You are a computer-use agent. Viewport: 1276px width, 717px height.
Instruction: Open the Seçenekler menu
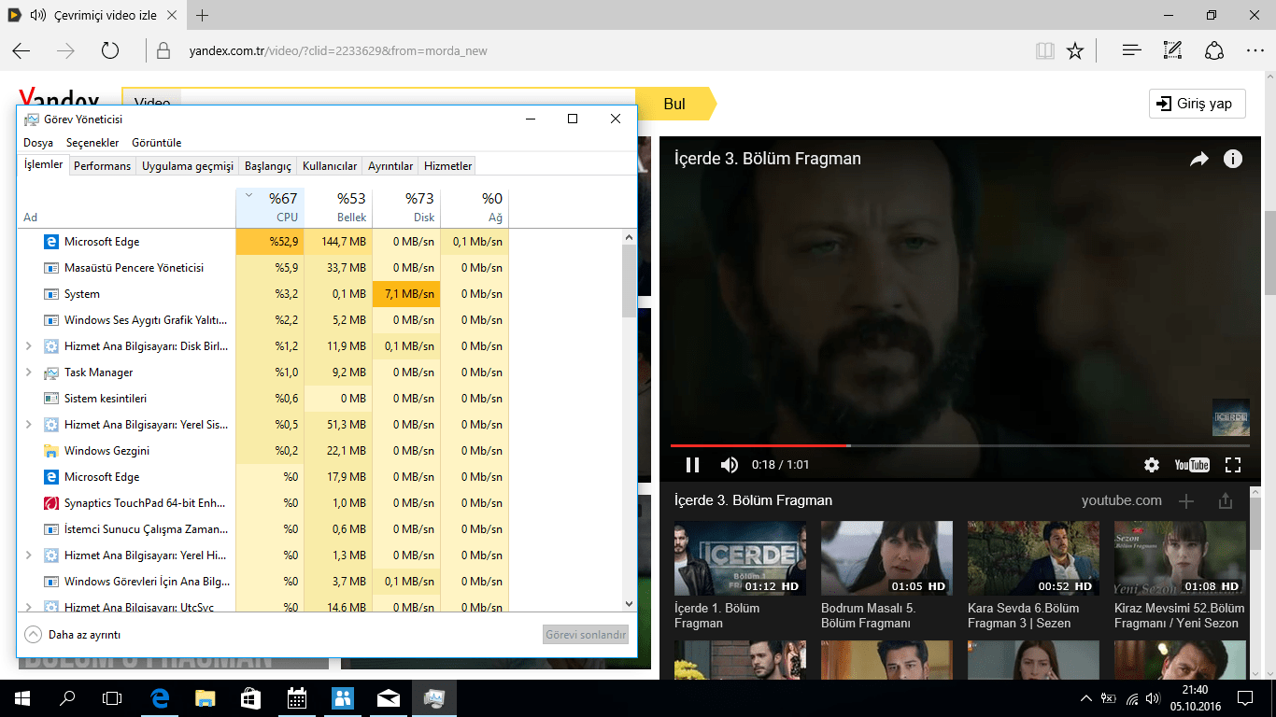click(92, 143)
